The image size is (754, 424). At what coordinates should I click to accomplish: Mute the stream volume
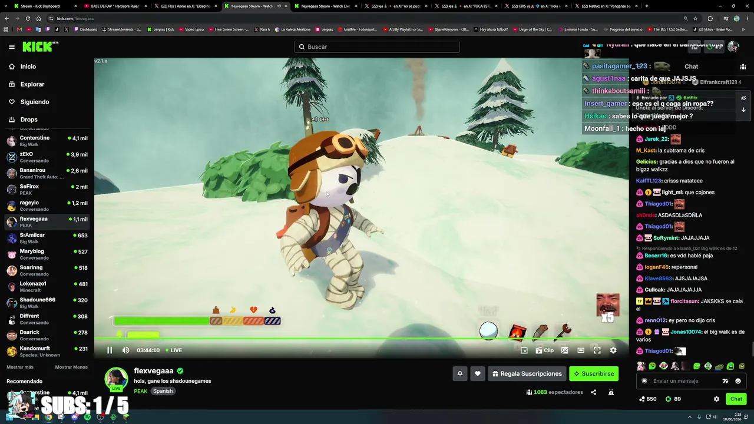pyautogui.click(x=125, y=350)
